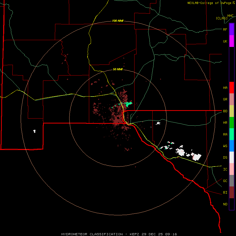Click the dark radar site center
The width and height of the screenshot is (236, 236).
(118, 118)
